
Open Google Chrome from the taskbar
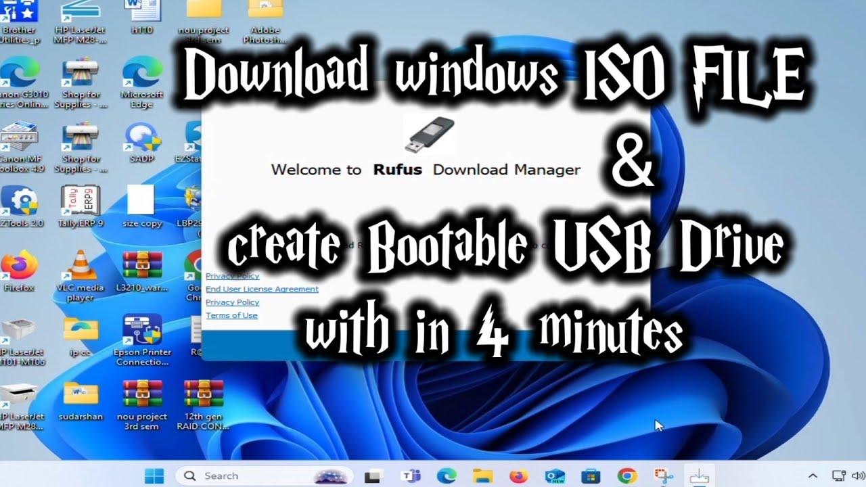(626, 476)
